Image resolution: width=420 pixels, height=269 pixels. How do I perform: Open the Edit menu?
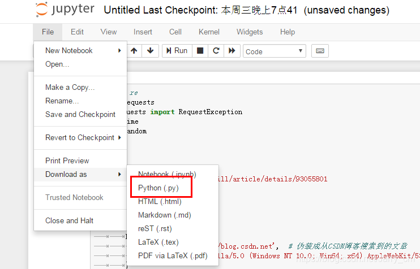coord(77,32)
